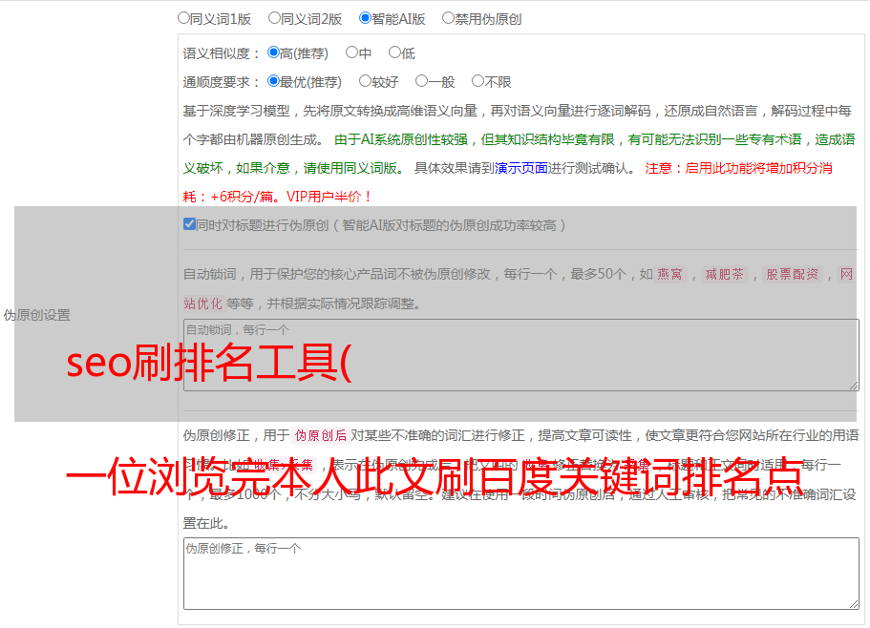Click the 股票配资 example keyword
Viewport: 870px width, 628px height.
793,274
